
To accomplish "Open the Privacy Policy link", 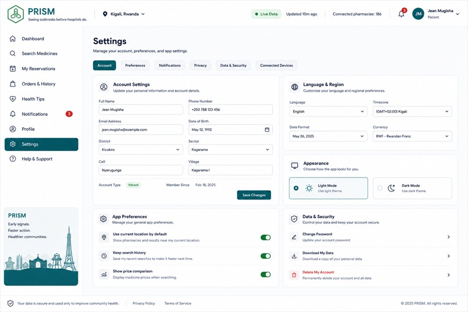I will (x=144, y=303).
